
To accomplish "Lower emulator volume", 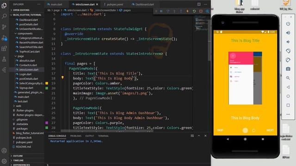I will click(x=288, y=42).
